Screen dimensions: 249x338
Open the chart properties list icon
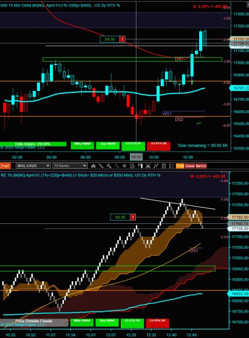tap(172, 166)
